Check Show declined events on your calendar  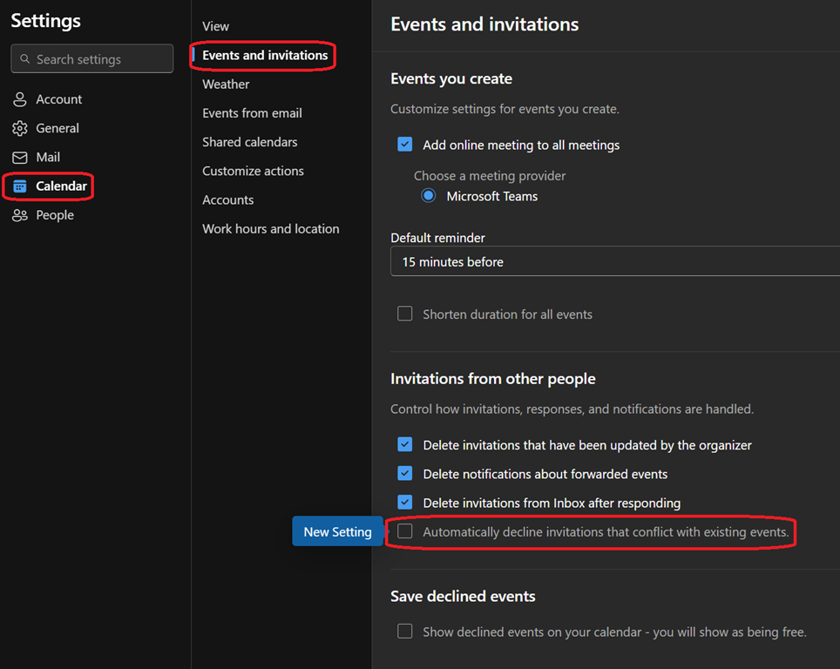pyautogui.click(x=405, y=632)
